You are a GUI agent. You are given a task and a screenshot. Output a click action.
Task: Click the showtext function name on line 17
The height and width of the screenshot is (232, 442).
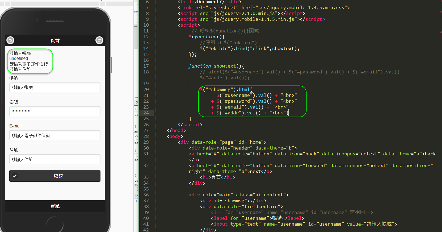[x=225, y=66]
